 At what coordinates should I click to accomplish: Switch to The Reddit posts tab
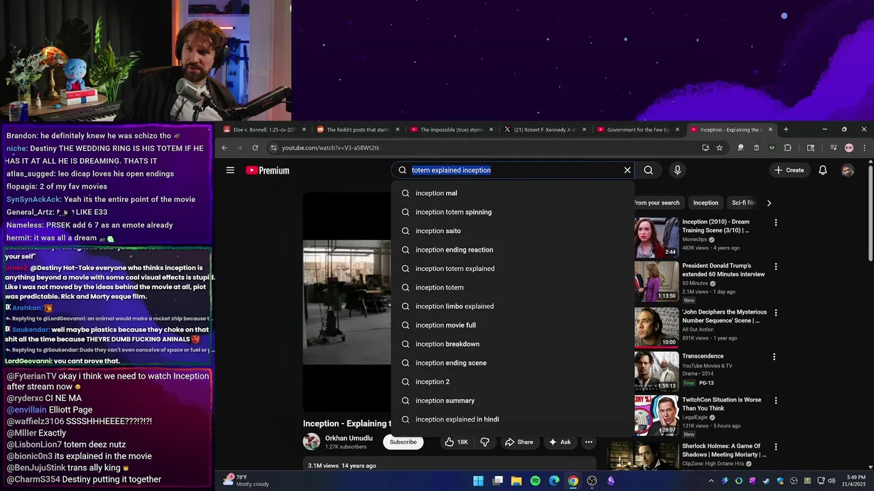point(358,130)
